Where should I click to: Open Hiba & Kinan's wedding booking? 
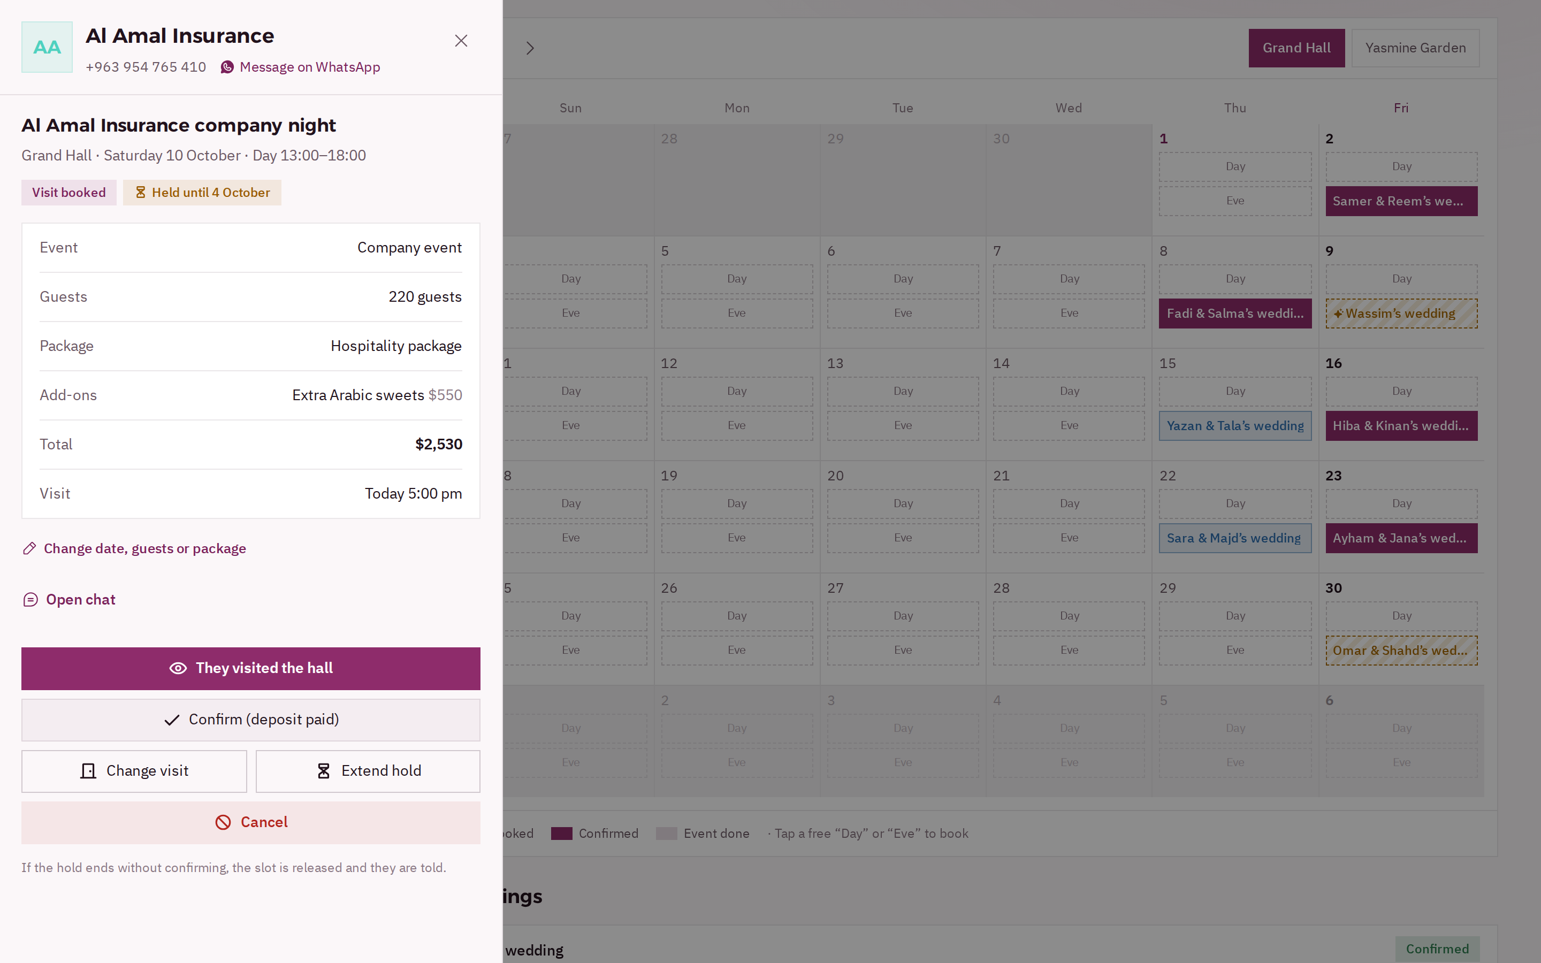1401,425
